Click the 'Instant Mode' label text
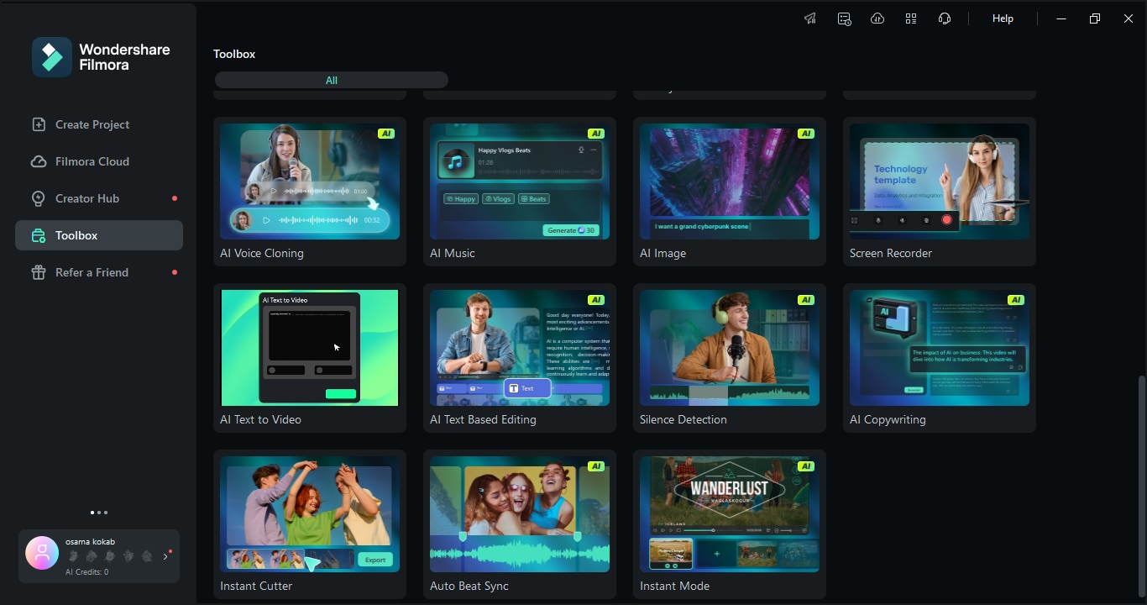The image size is (1147, 605). pyautogui.click(x=674, y=586)
